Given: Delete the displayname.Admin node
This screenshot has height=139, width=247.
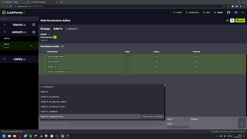Looking at the screenshot, I should coord(243,57).
